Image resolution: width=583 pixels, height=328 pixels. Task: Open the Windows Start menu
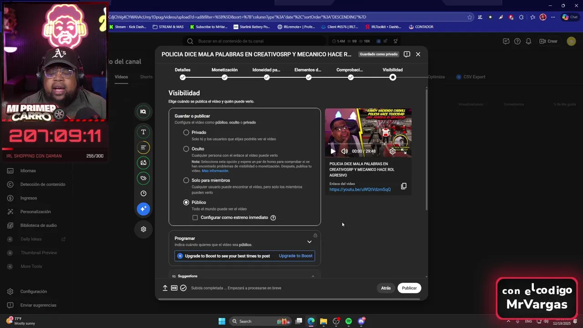click(x=222, y=321)
